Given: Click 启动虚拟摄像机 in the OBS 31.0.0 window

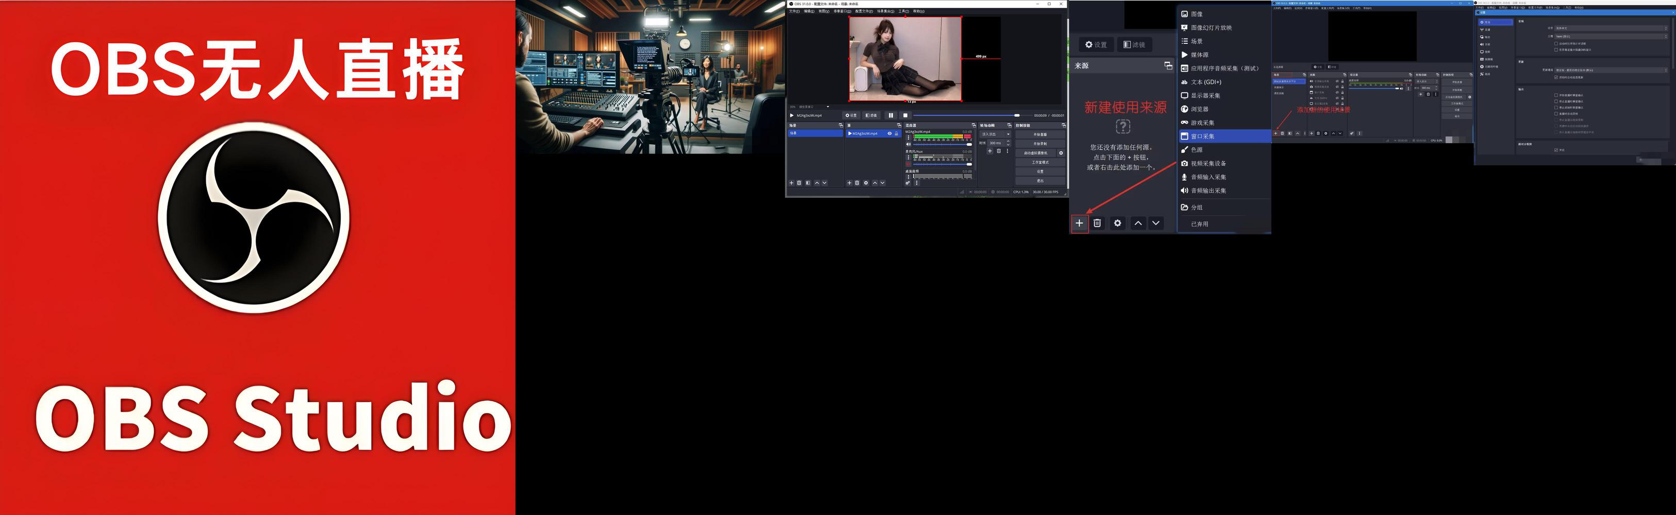Looking at the screenshot, I should (1036, 153).
